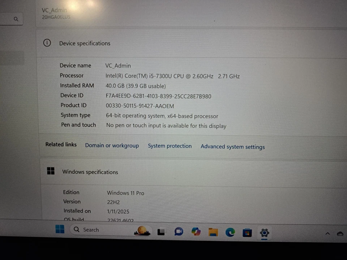The height and width of the screenshot is (260, 347).
Task: Open Task View from the taskbar
Action: [161, 232]
